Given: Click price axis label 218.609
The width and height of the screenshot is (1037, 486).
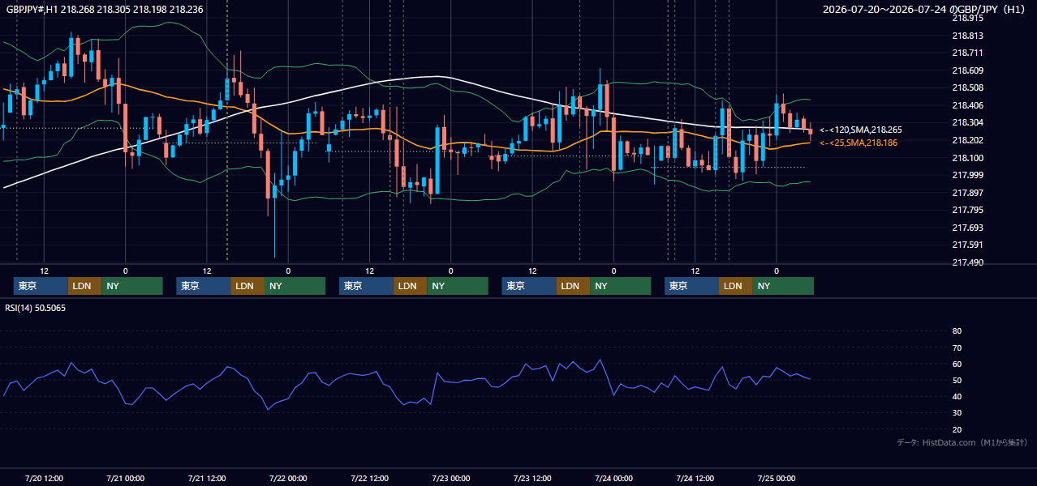Looking at the screenshot, I should [967, 70].
